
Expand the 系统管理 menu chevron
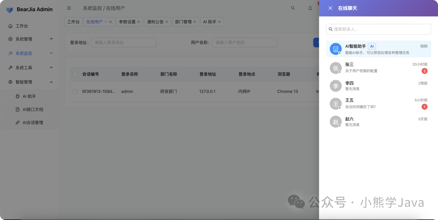coord(51,39)
